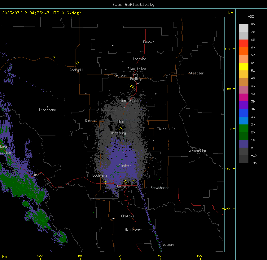
Task: Click the Olds town label
Action: 120,122
